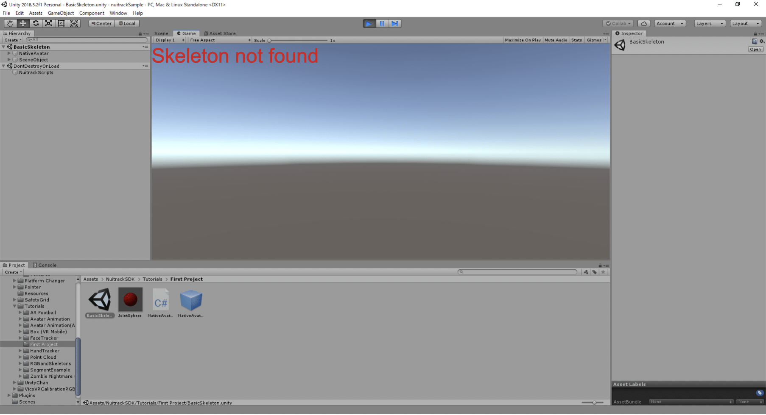Select the Scale tool

(x=48, y=24)
